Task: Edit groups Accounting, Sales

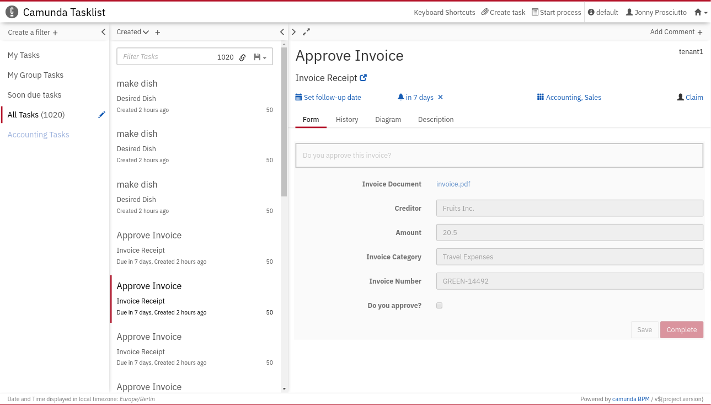Action: 569,97
